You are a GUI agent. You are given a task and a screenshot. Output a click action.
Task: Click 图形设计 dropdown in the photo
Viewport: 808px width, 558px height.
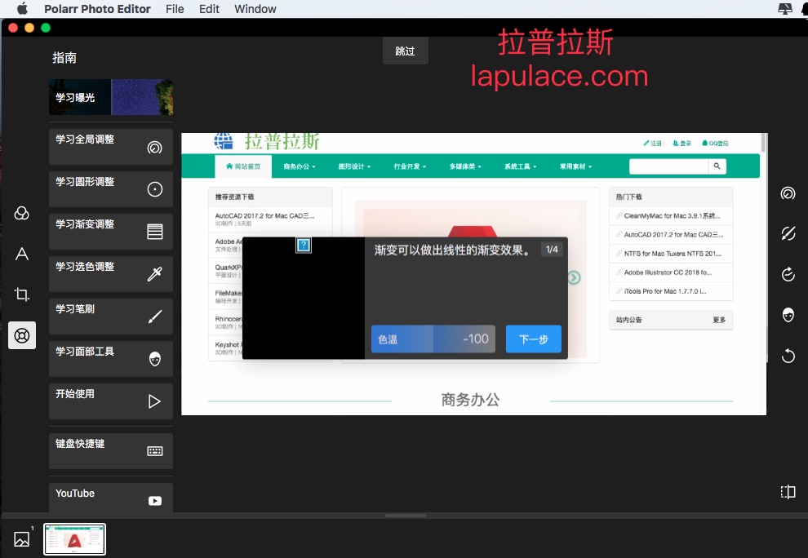tap(354, 166)
